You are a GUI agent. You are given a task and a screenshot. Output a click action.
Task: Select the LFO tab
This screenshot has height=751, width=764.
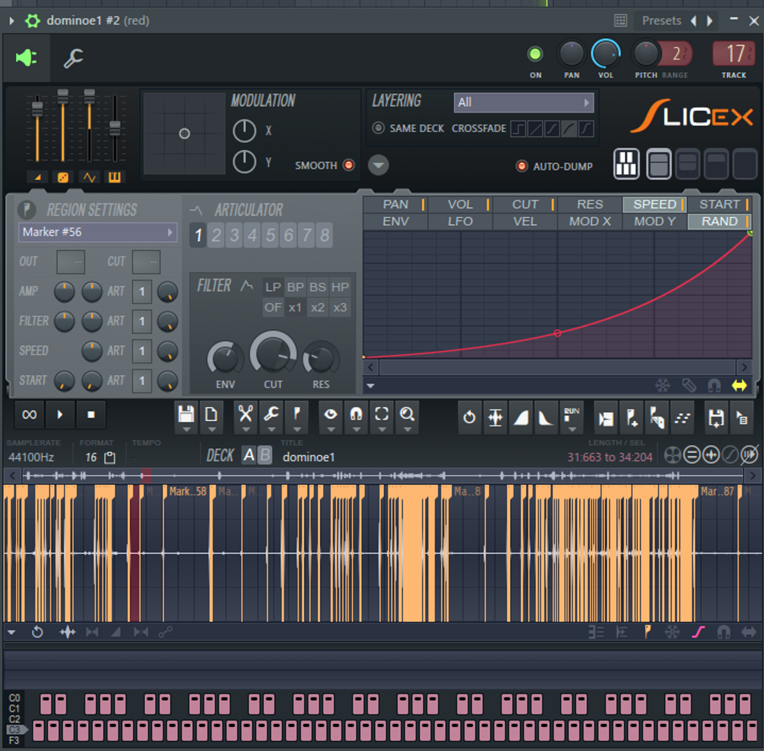pyautogui.click(x=460, y=221)
